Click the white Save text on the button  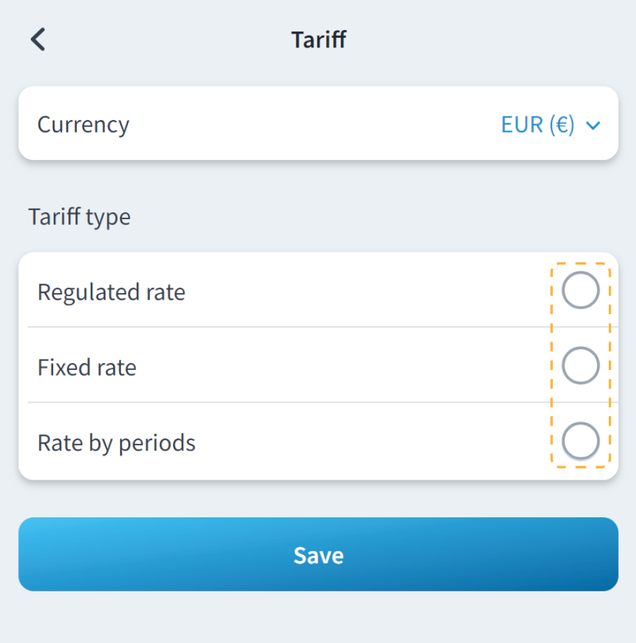(x=318, y=555)
